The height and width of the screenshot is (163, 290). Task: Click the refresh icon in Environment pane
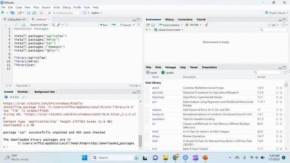tap(283, 25)
